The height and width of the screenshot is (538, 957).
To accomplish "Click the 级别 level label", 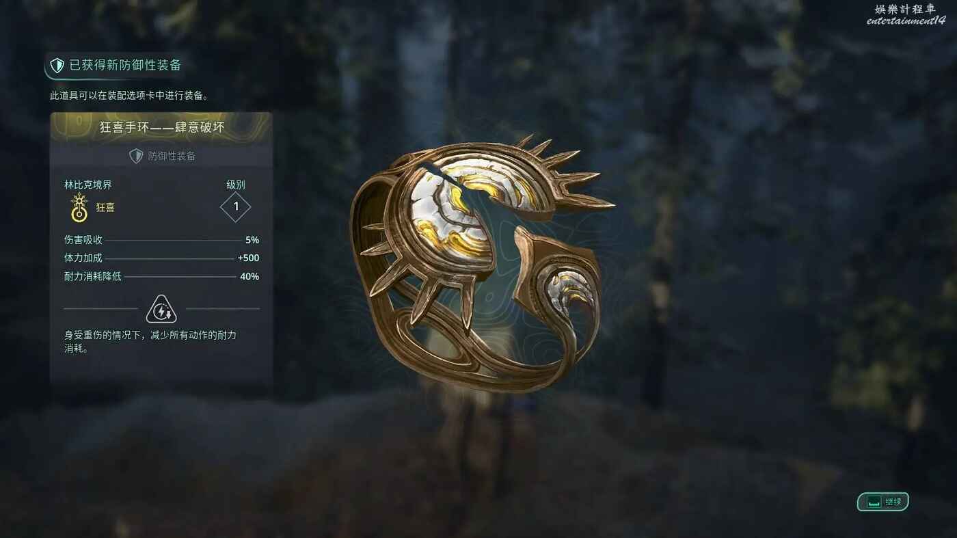I will pos(236,185).
